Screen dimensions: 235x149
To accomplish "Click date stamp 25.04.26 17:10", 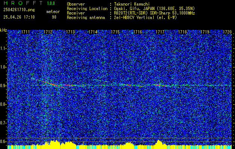I will (x=19, y=17).
